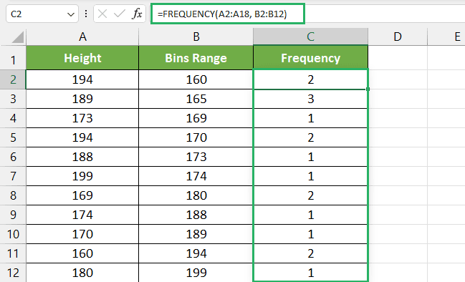465x282 pixels.
Task: Select column D header
Action: click(x=398, y=37)
